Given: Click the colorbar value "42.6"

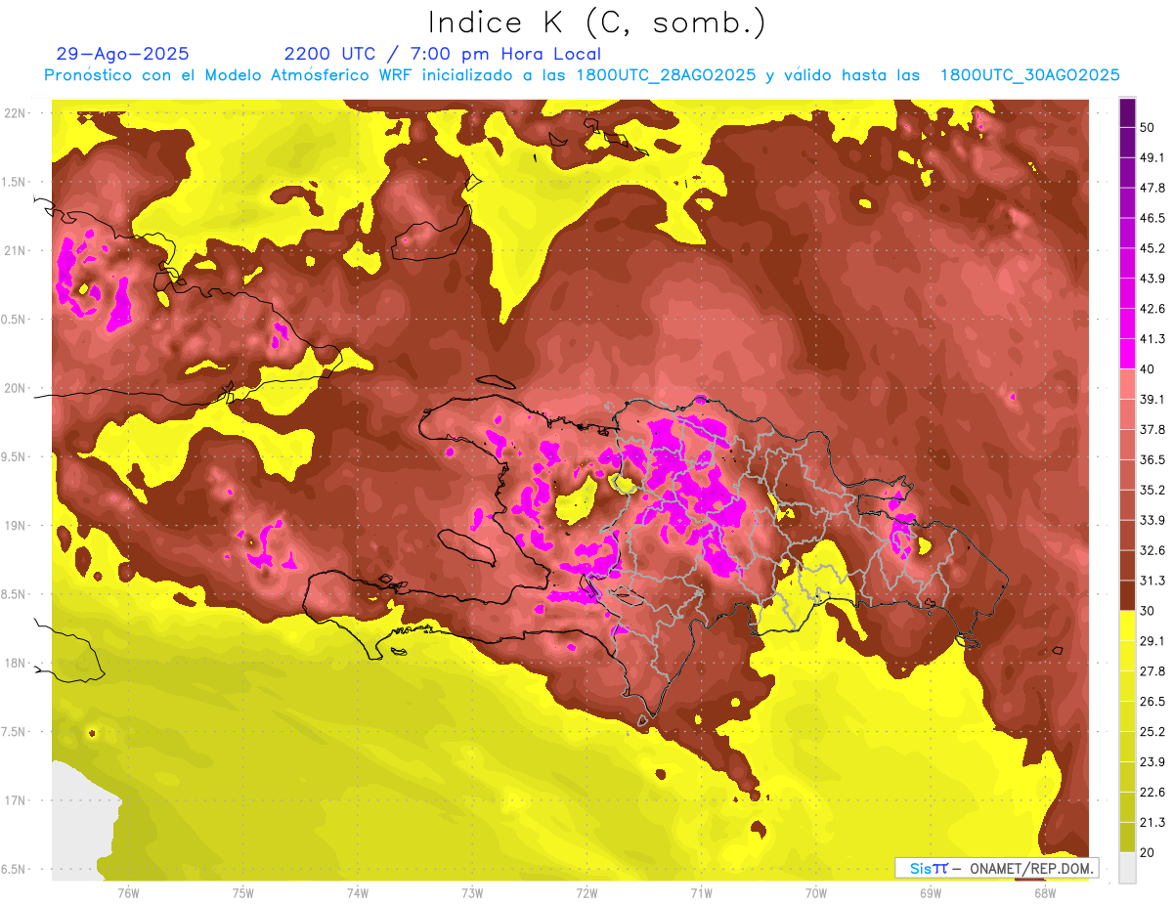Looking at the screenshot, I should 1152,309.
